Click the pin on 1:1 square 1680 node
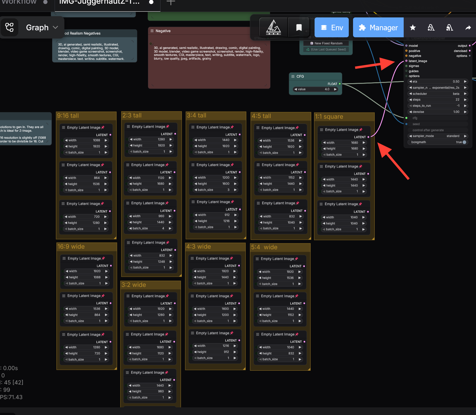476x415 pixels. tap(361, 130)
